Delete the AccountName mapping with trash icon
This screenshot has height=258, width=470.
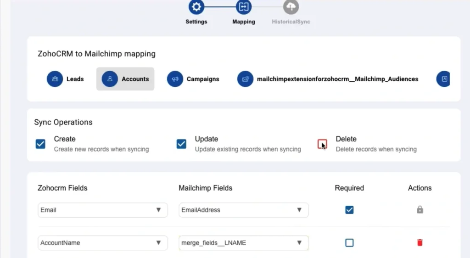[x=420, y=242]
